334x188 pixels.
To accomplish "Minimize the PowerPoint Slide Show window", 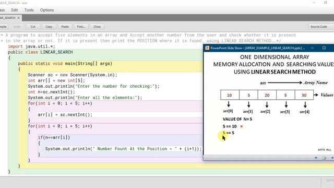I will click(312, 48).
